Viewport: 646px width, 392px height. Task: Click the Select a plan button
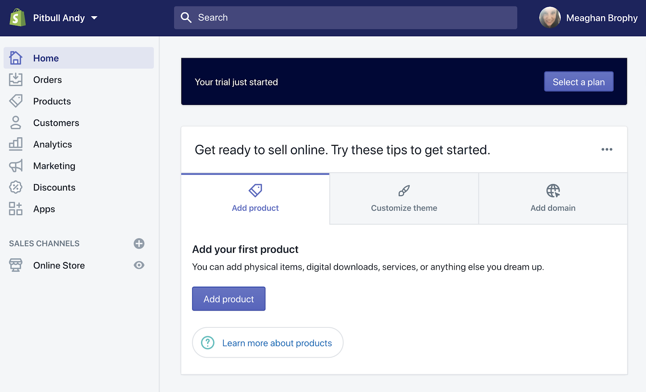[579, 81]
